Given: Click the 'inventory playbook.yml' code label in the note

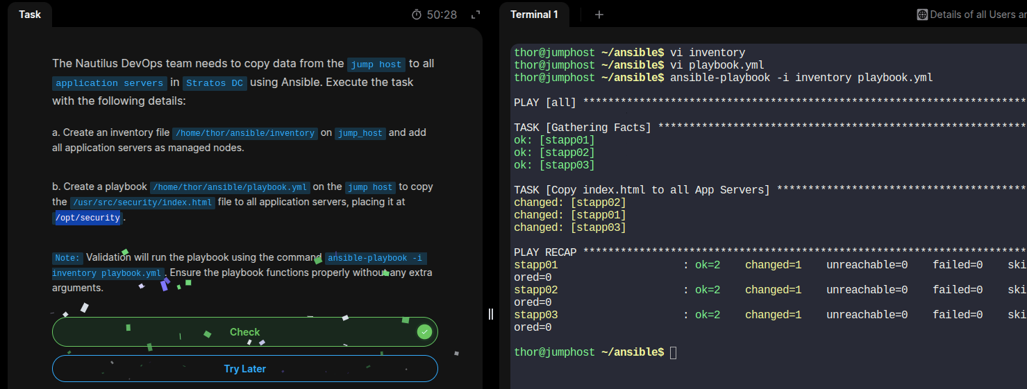Looking at the screenshot, I should (x=108, y=273).
